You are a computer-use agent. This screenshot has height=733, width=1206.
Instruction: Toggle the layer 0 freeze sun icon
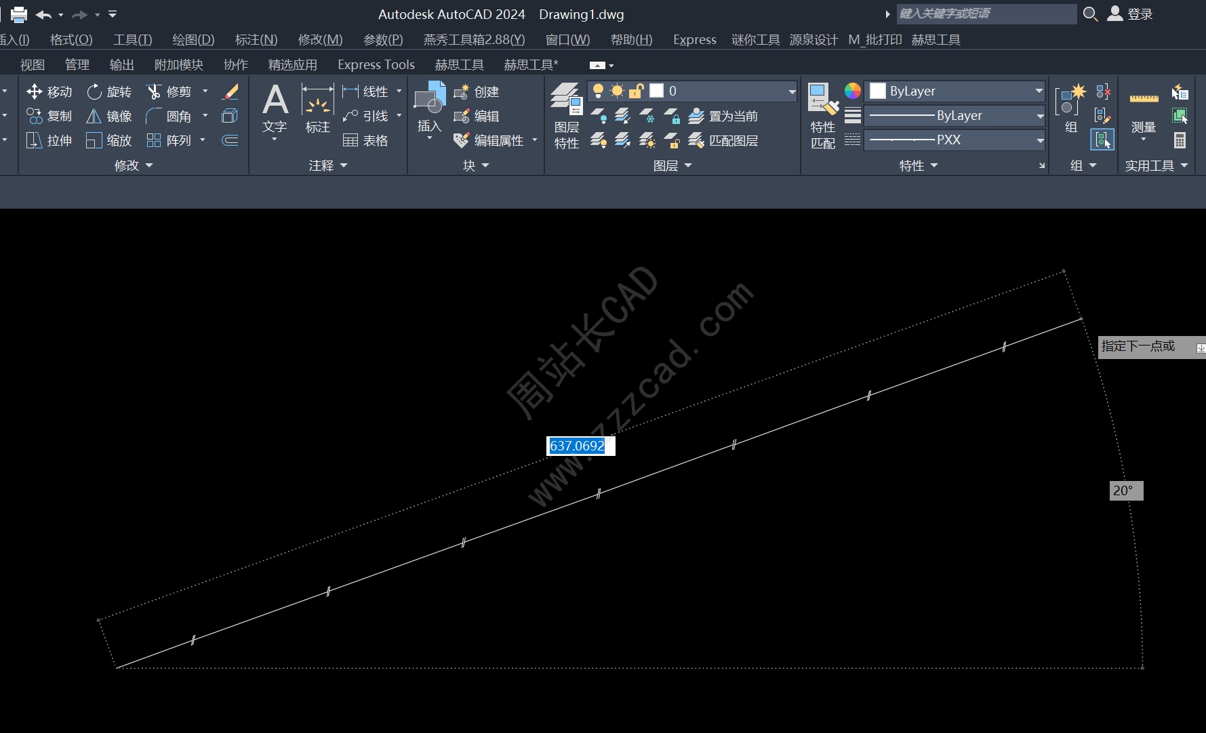click(617, 91)
